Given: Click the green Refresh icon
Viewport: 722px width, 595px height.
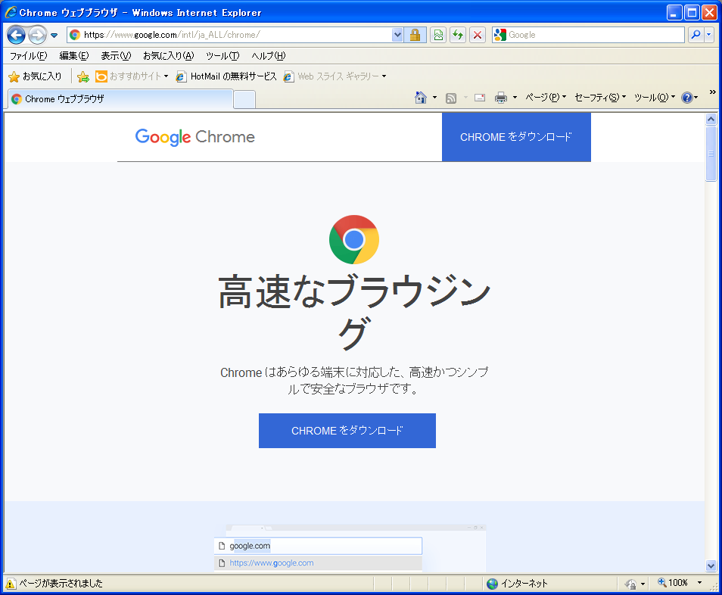Looking at the screenshot, I should [458, 35].
